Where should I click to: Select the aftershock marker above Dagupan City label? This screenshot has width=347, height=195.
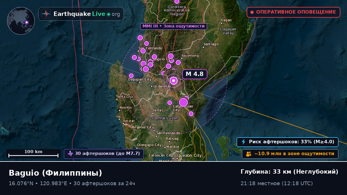[x=131, y=76]
